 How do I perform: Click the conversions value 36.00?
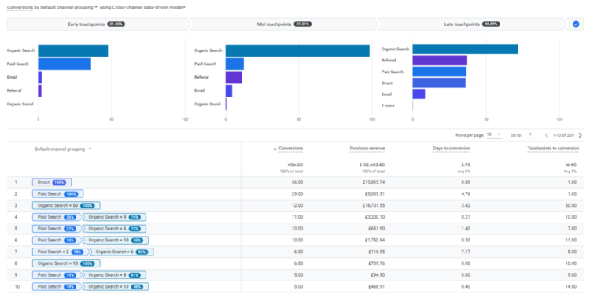[x=297, y=182]
